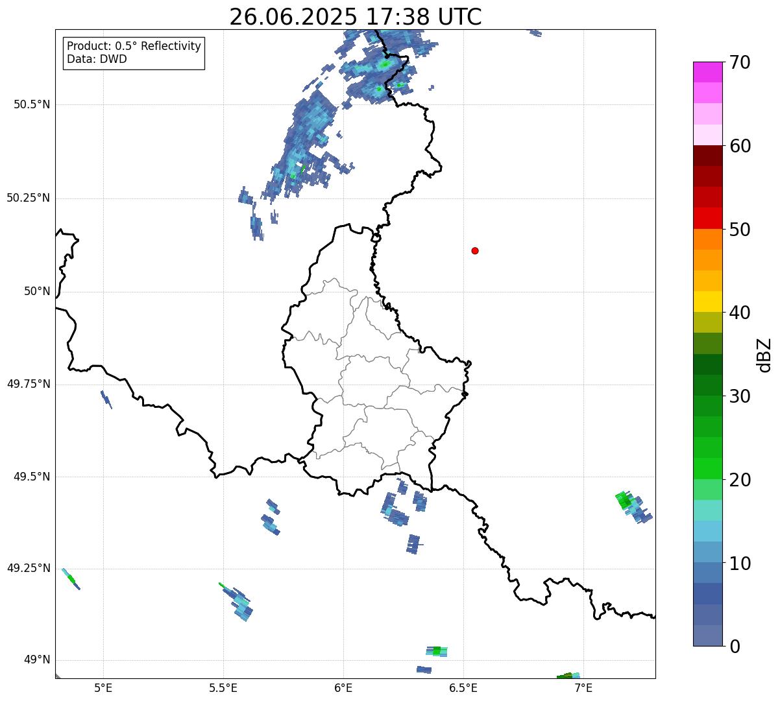
Task: Click the 5.5°E longitude label
Action: click(223, 687)
